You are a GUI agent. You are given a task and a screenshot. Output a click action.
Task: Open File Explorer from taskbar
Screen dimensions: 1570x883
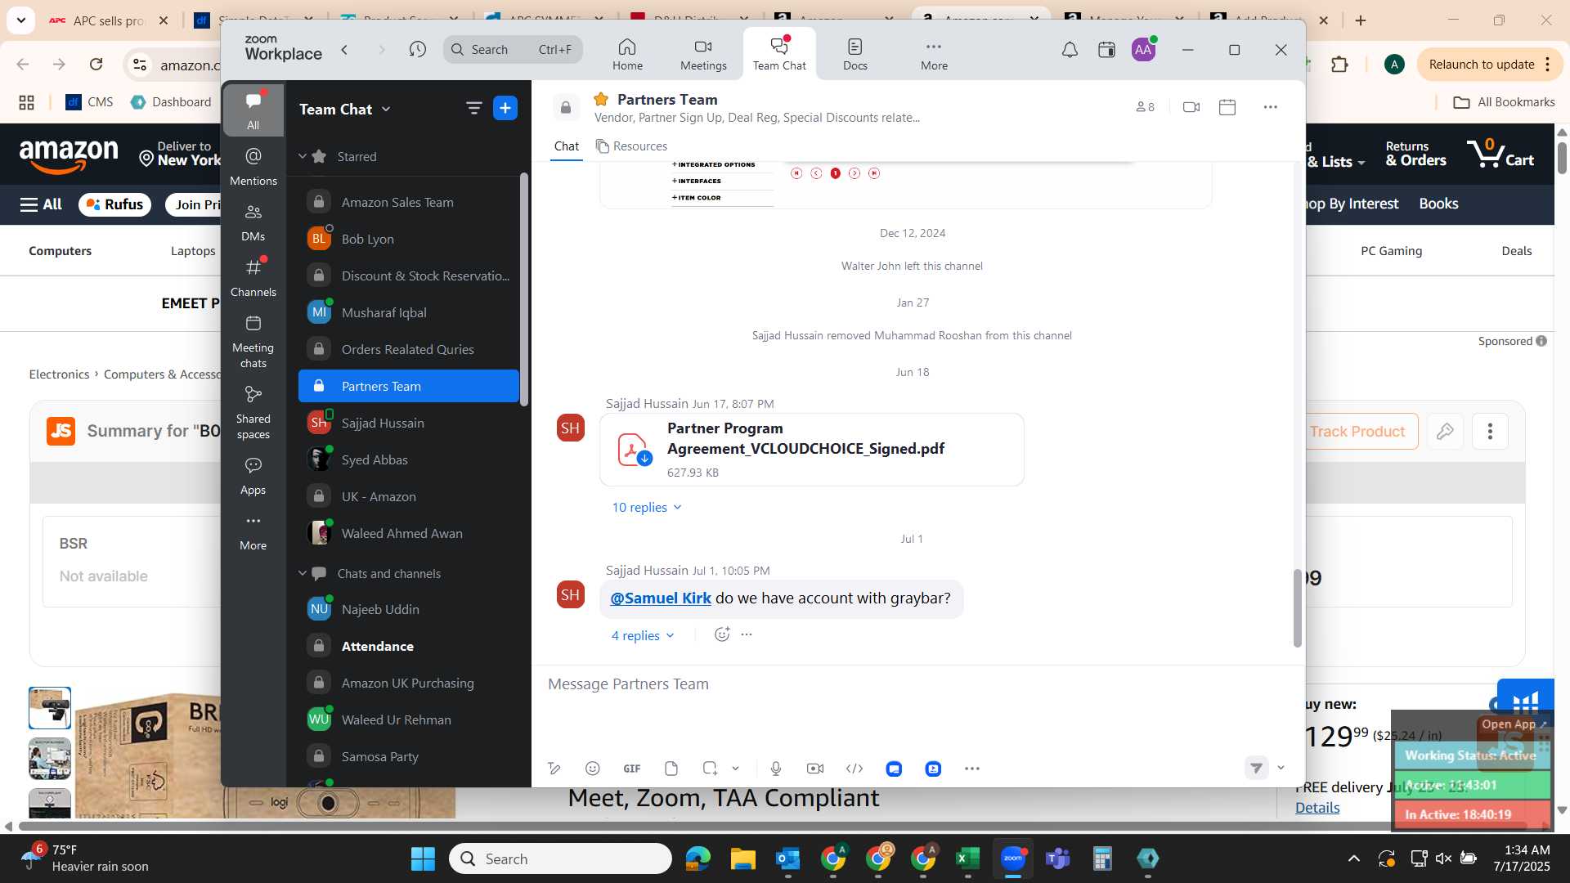(742, 858)
